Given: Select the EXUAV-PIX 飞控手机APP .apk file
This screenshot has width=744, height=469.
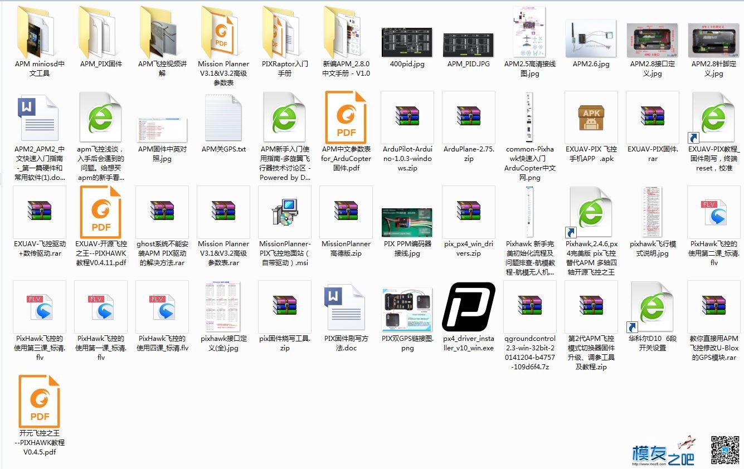Looking at the screenshot, I should 591,118.
